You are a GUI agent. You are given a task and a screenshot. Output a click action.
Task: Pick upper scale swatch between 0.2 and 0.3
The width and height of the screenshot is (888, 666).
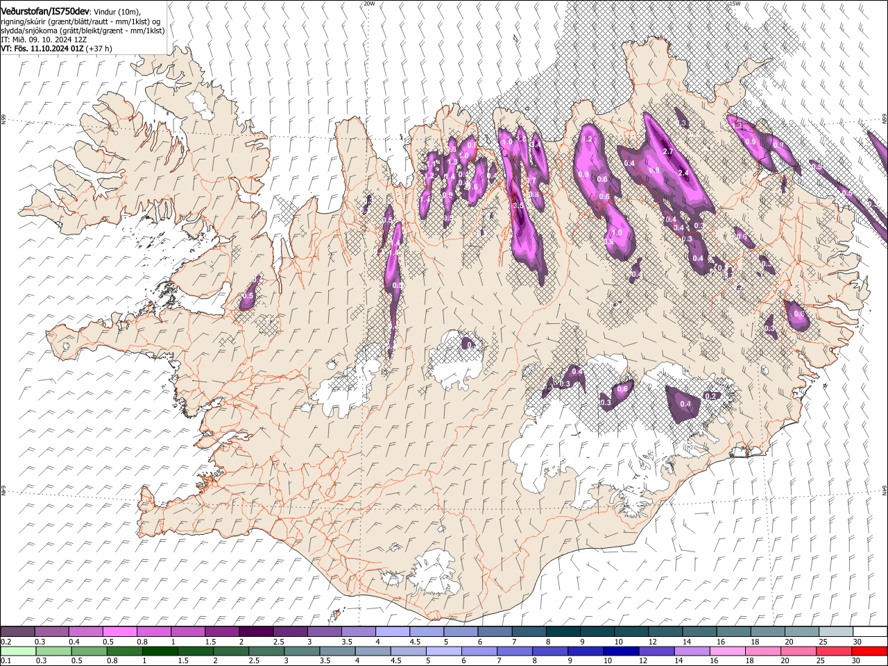point(17,632)
